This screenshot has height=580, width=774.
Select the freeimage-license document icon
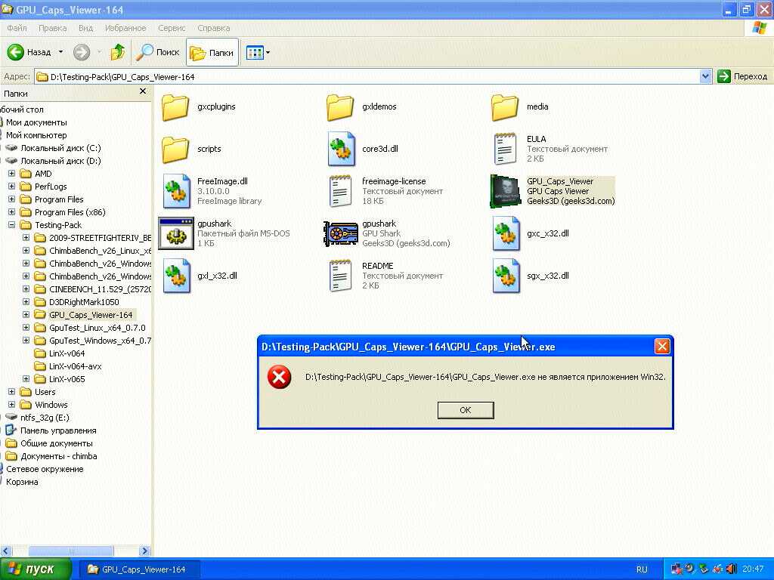click(x=341, y=191)
